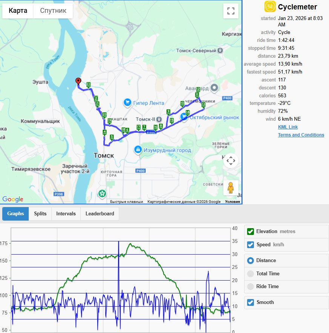Open the KML Link
Image resolution: width=329 pixels, height=333 pixels.
tap(288, 127)
